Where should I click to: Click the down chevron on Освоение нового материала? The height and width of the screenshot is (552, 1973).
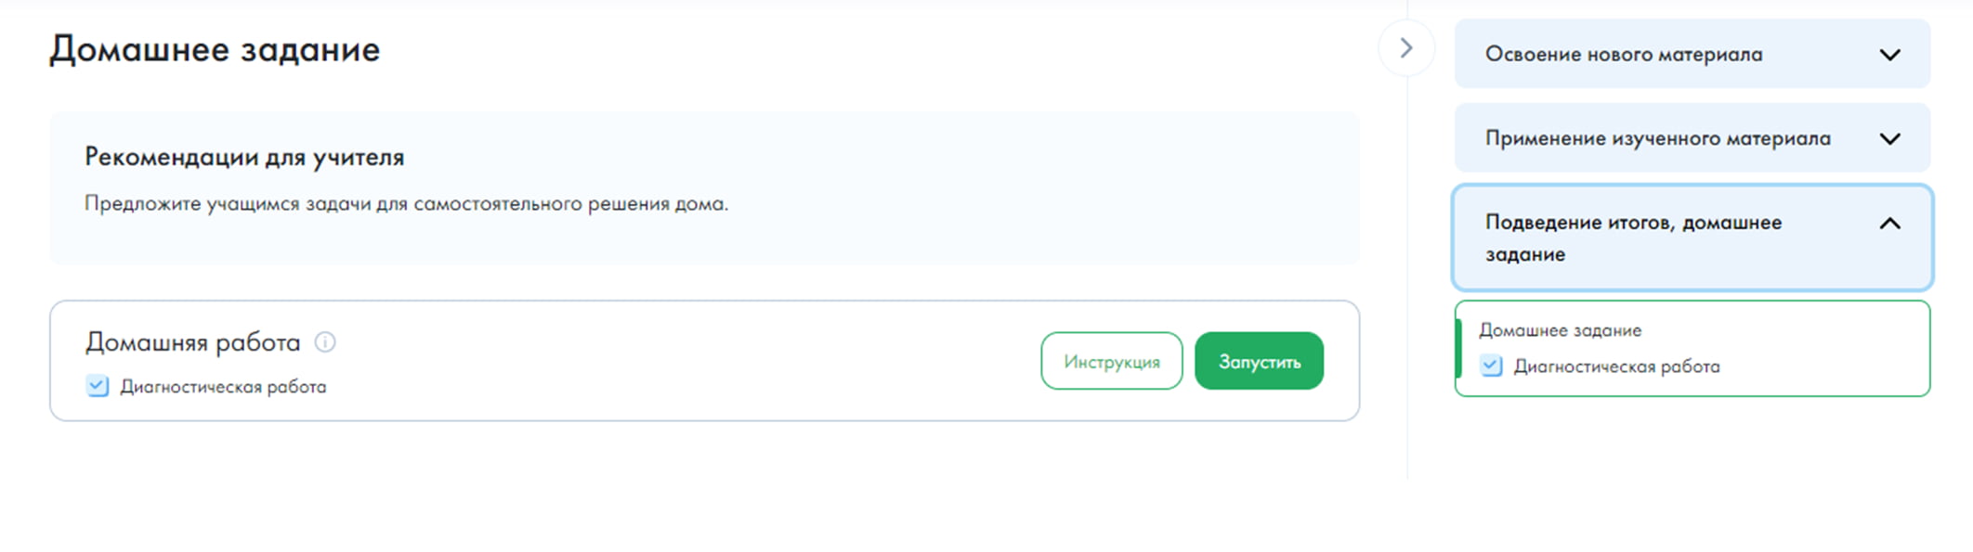tap(1889, 55)
